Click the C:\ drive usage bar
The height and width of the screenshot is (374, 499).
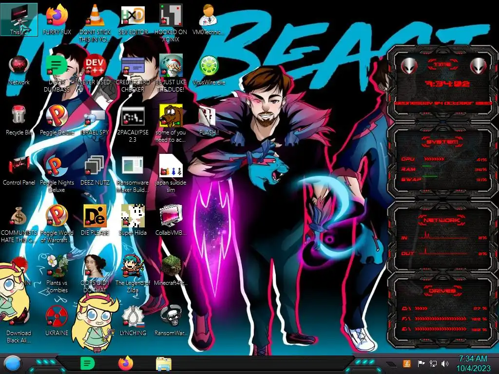tap(421, 308)
